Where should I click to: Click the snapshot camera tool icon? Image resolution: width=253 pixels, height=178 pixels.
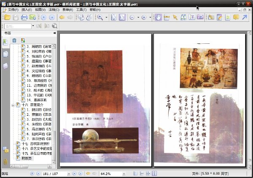point(200,17)
